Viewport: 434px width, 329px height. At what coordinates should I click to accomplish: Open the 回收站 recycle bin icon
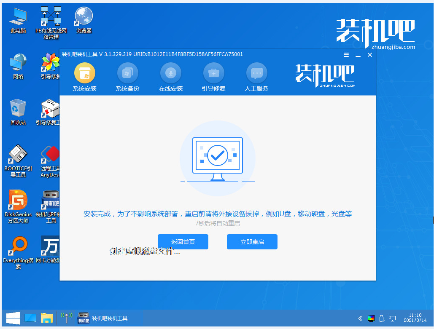click(18, 112)
